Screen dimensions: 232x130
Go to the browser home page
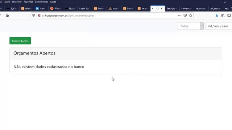7,16
